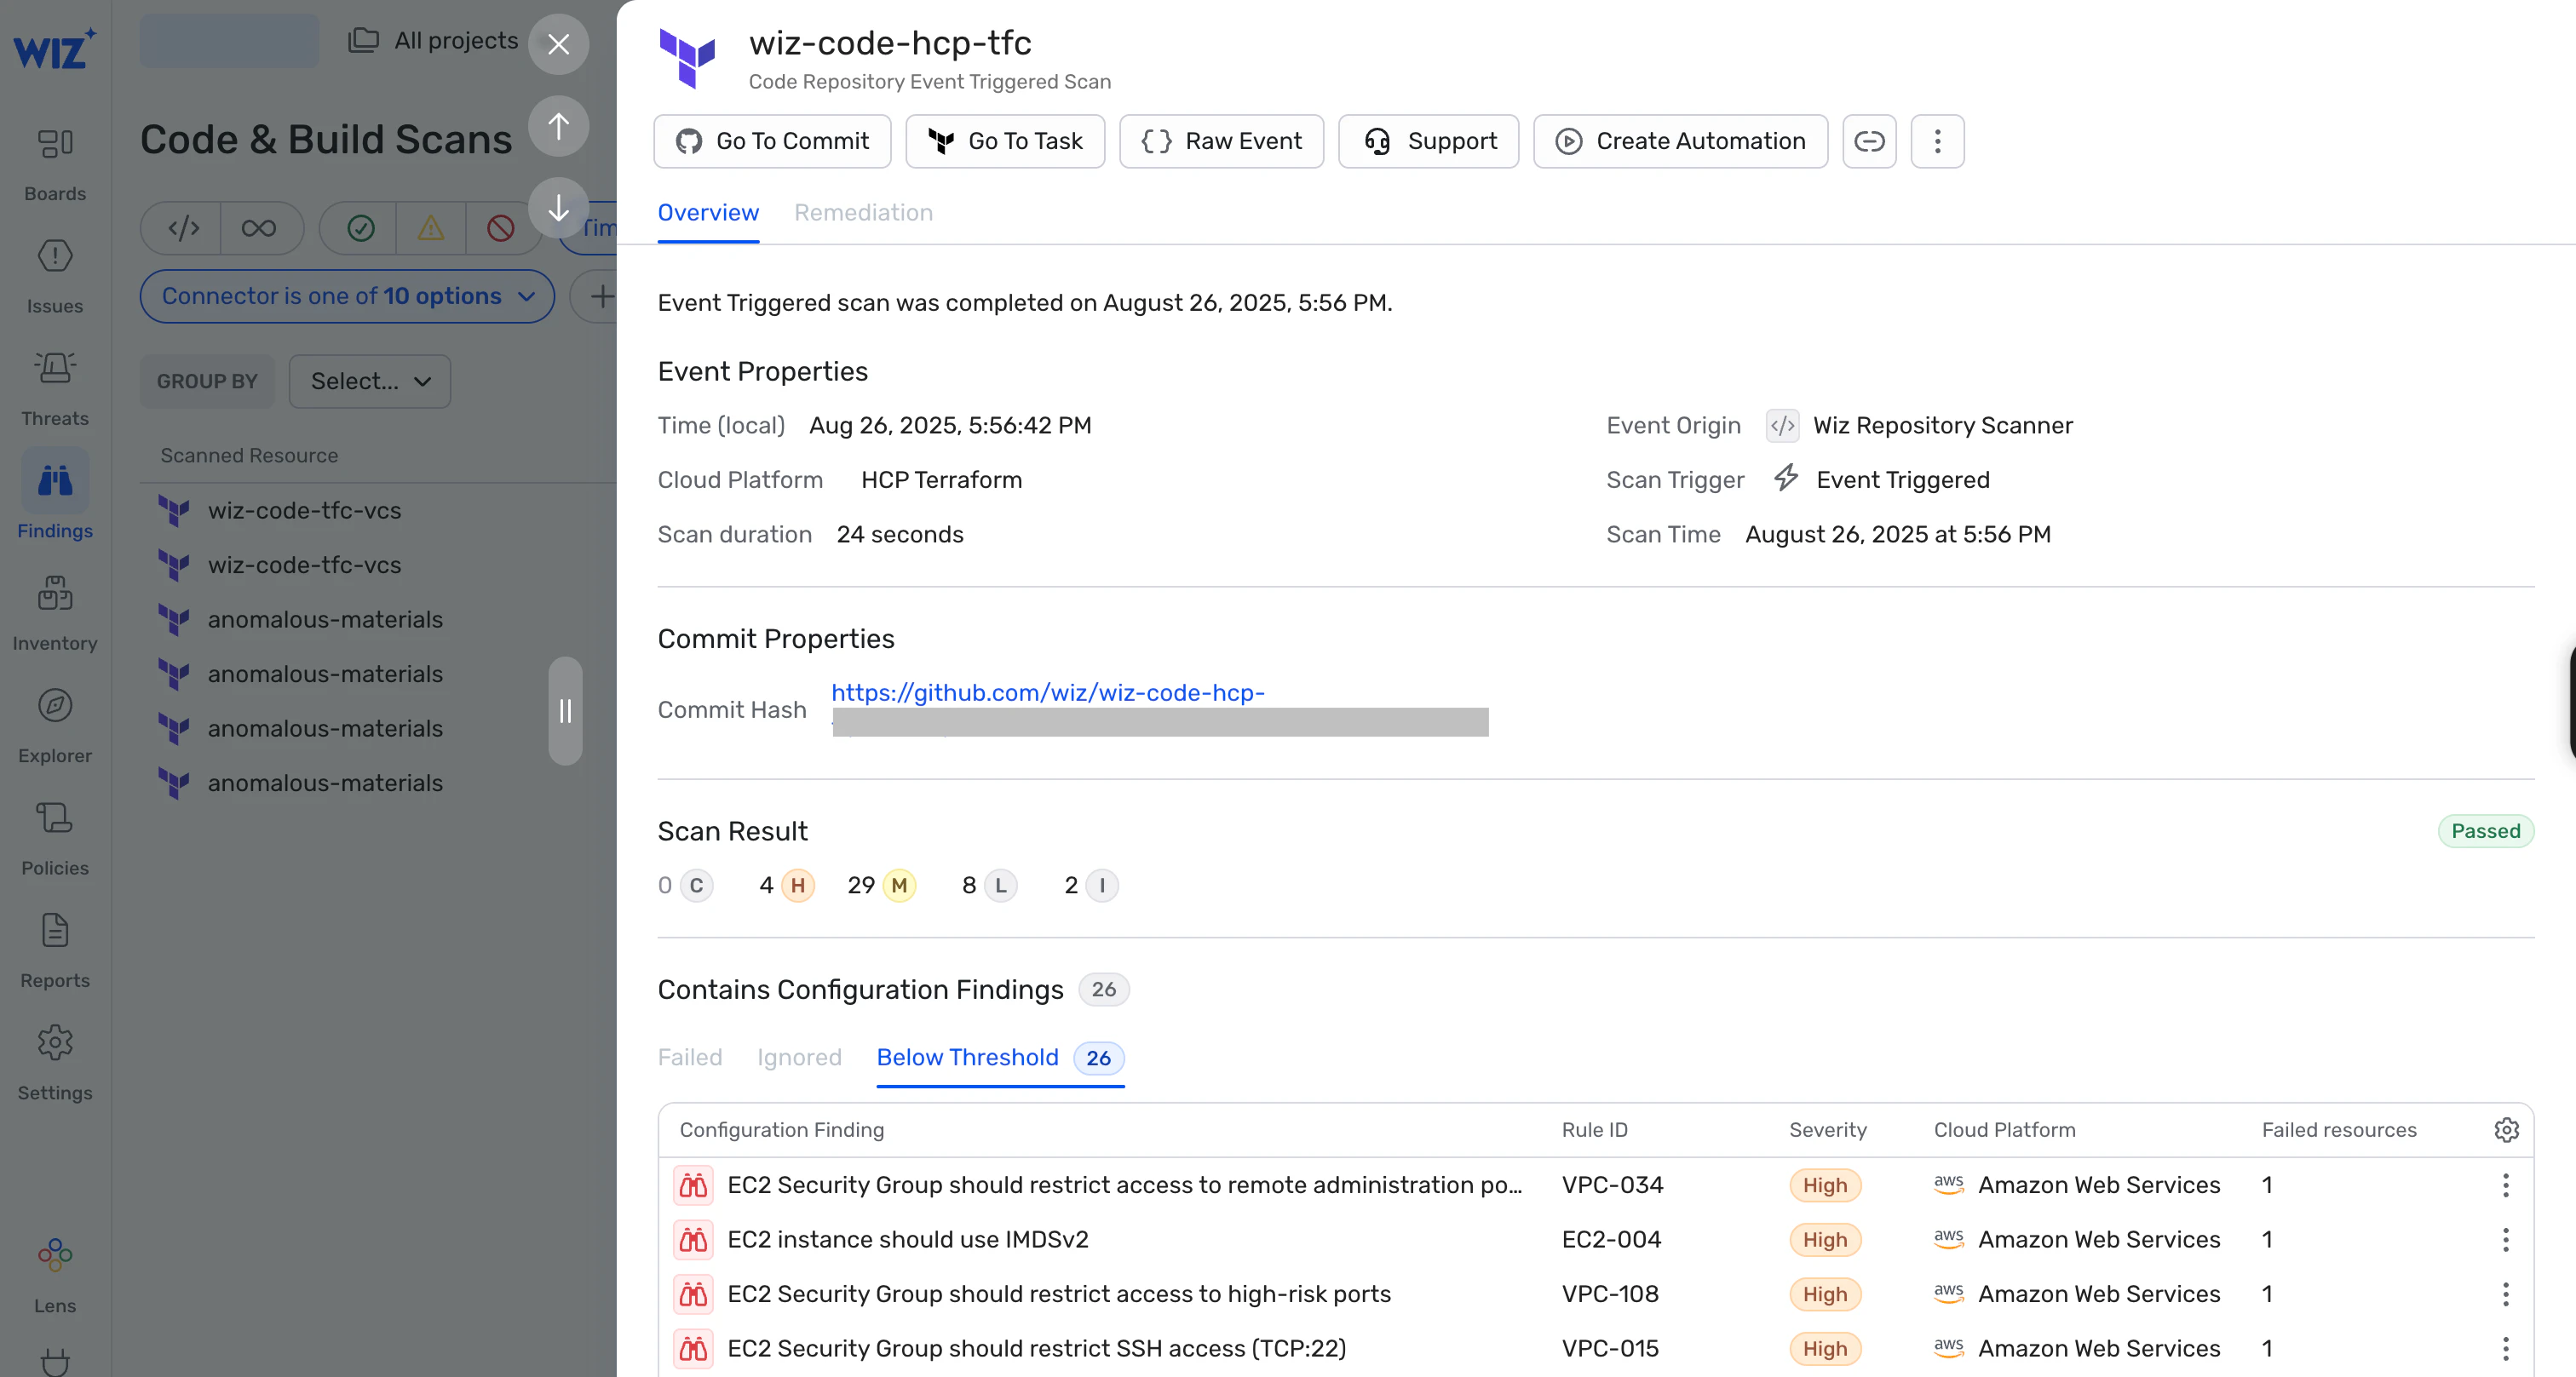Click the Rule ID column header

[x=1594, y=1129]
